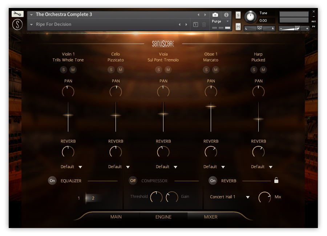
Task: Click the delete preset trash icon
Action: pyautogui.click(x=204, y=24)
